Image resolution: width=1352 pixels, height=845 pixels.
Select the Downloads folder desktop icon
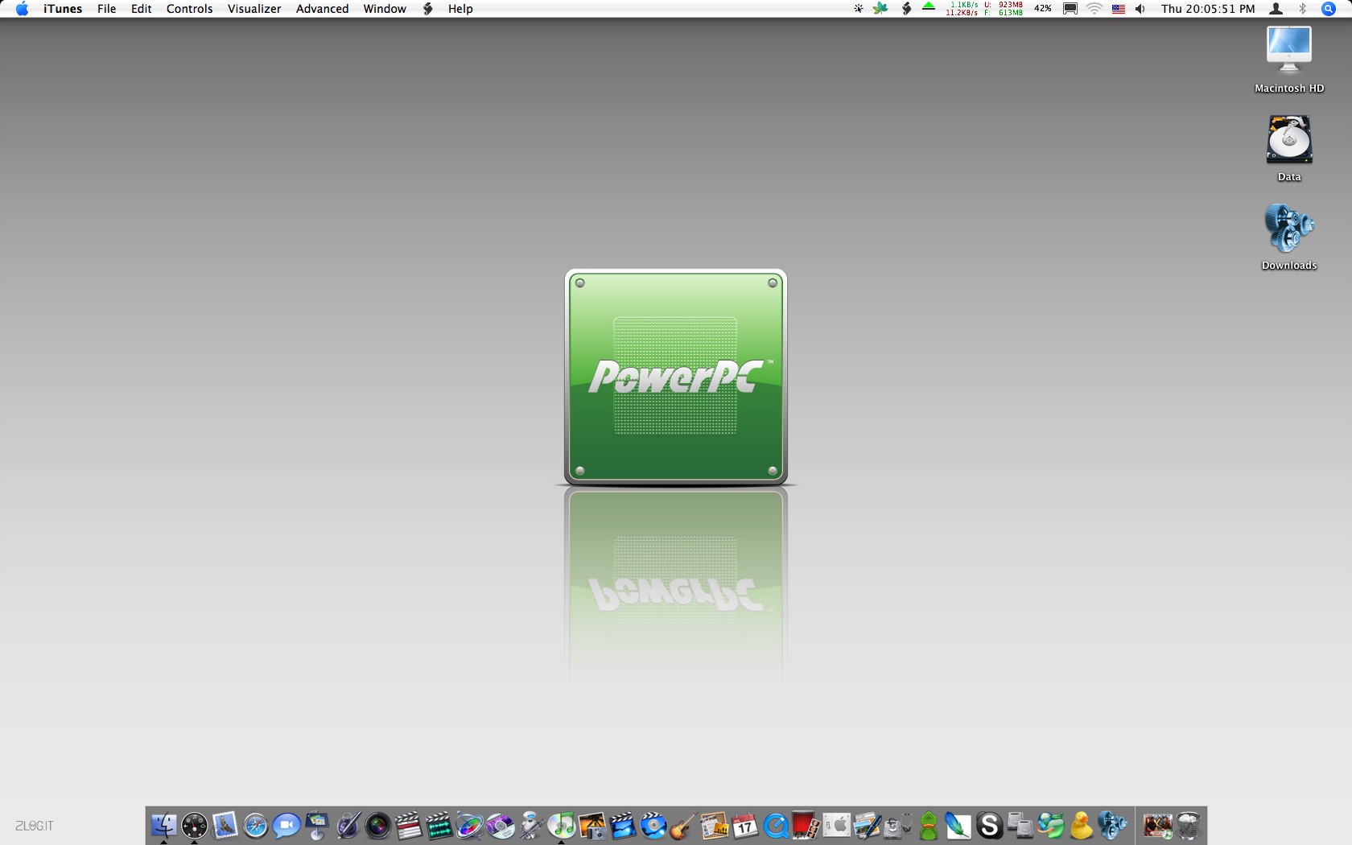tap(1289, 237)
